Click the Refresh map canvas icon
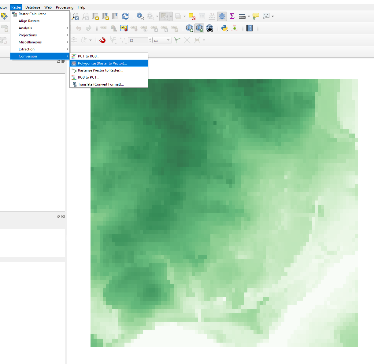 [x=125, y=16]
